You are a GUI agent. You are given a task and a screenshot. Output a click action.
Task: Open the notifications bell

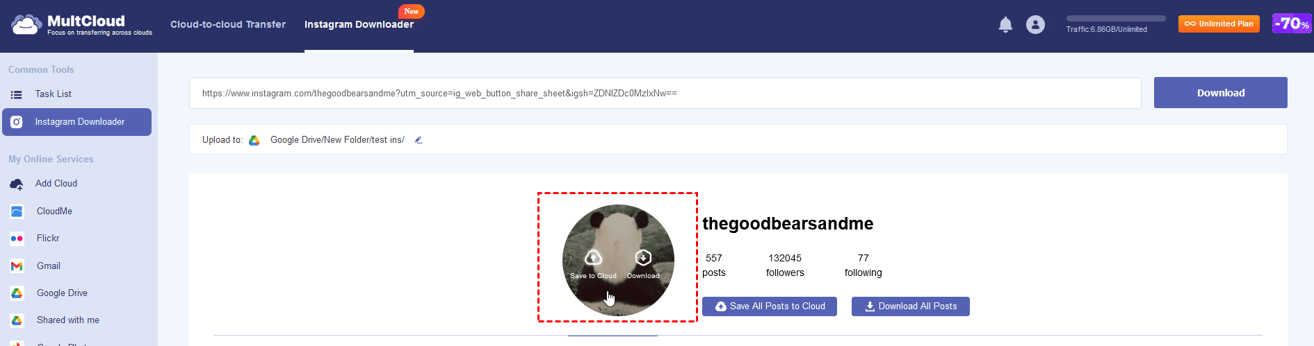pos(1005,25)
